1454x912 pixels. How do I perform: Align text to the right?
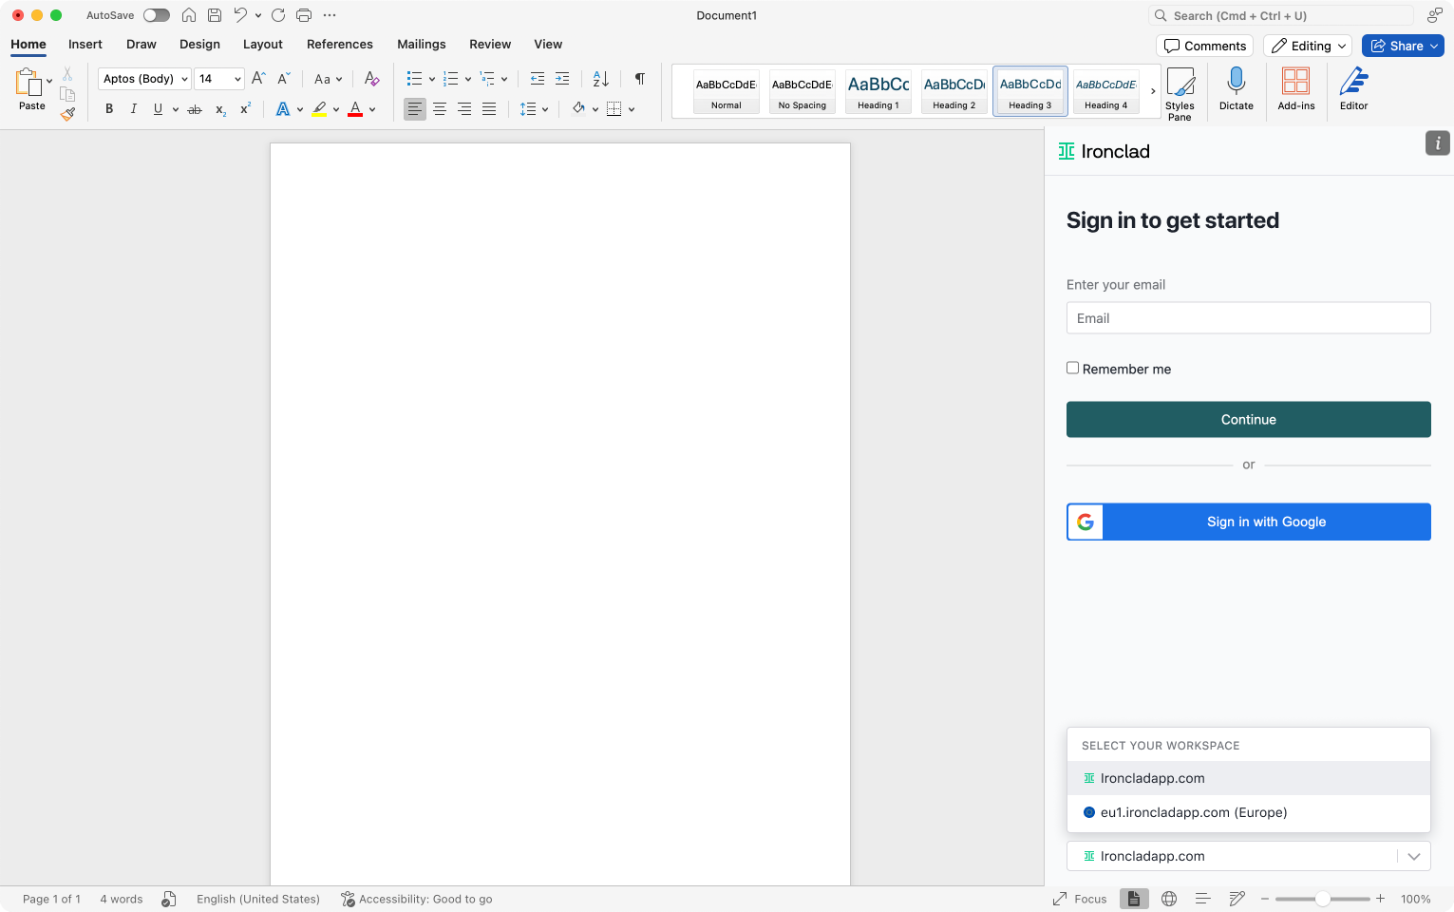pyautogui.click(x=464, y=109)
